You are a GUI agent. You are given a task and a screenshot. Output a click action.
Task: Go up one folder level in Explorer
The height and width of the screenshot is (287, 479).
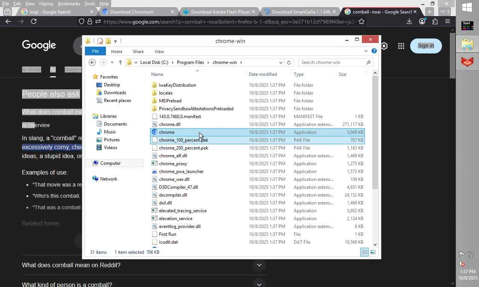coord(120,62)
